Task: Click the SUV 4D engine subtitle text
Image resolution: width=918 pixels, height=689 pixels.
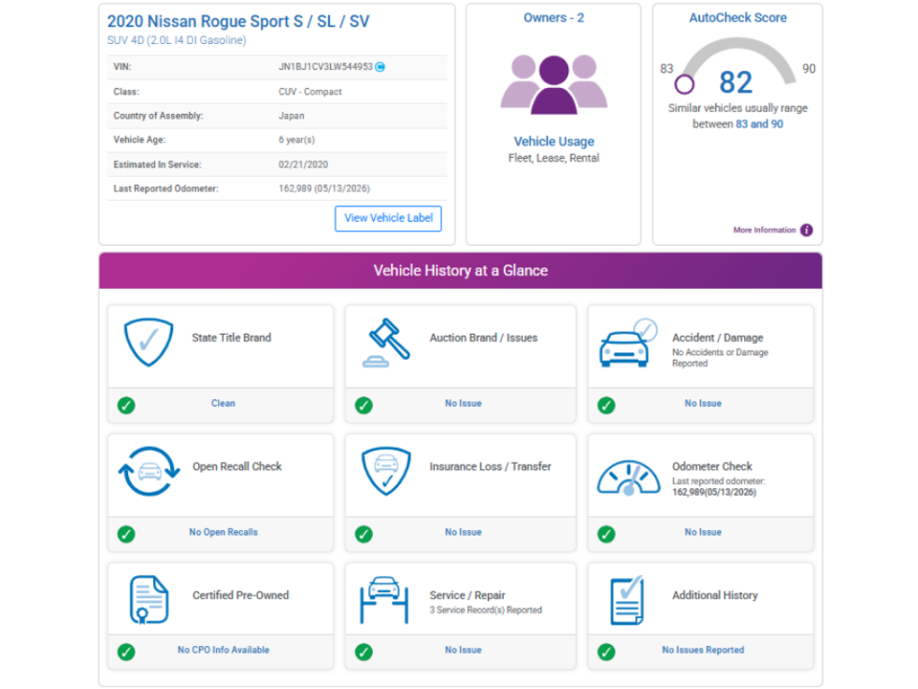Action: (177, 40)
